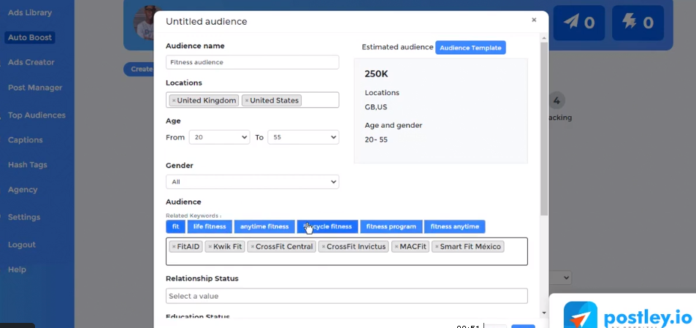
Task: Remove the CrossFit Central audience tag
Action: (x=252, y=247)
